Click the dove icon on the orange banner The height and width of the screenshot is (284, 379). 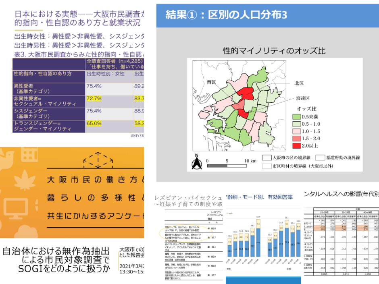pos(6,160)
